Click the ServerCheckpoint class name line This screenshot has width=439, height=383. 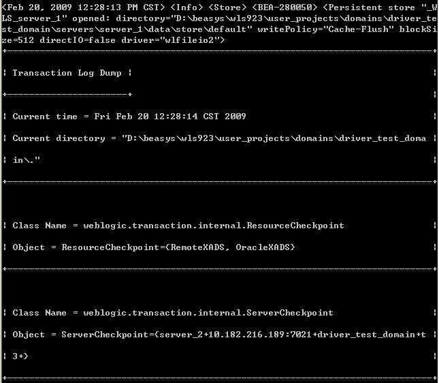tap(173, 313)
